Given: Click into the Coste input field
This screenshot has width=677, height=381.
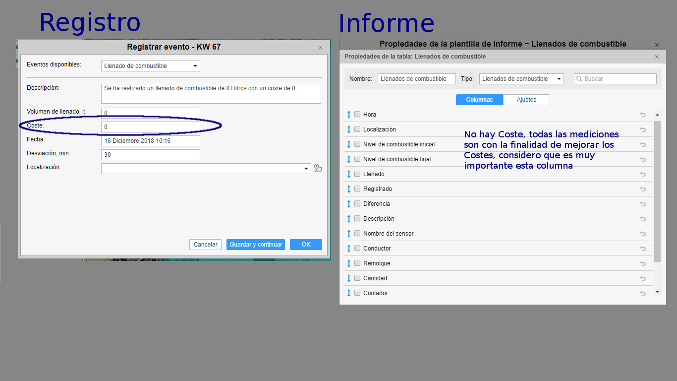Looking at the screenshot, I should (150, 127).
